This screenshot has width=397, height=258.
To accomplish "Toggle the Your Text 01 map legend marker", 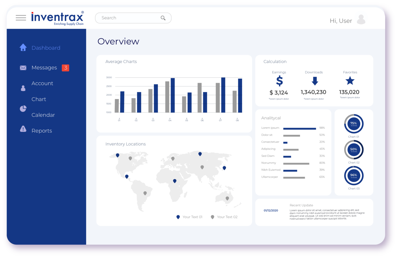I will [178, 217].
